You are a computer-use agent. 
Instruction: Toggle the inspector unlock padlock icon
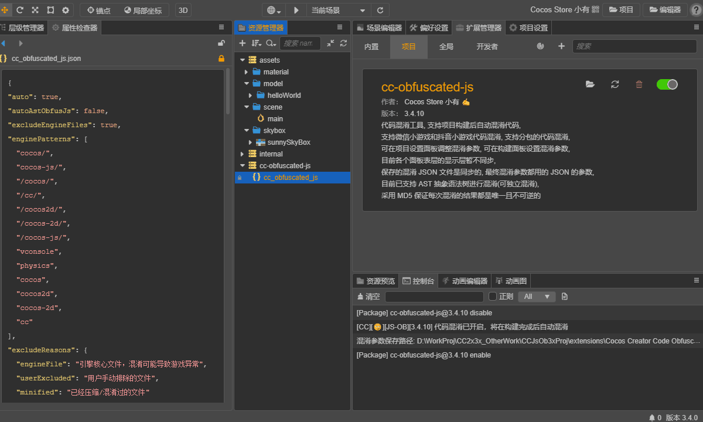click(x=221, y=43)
